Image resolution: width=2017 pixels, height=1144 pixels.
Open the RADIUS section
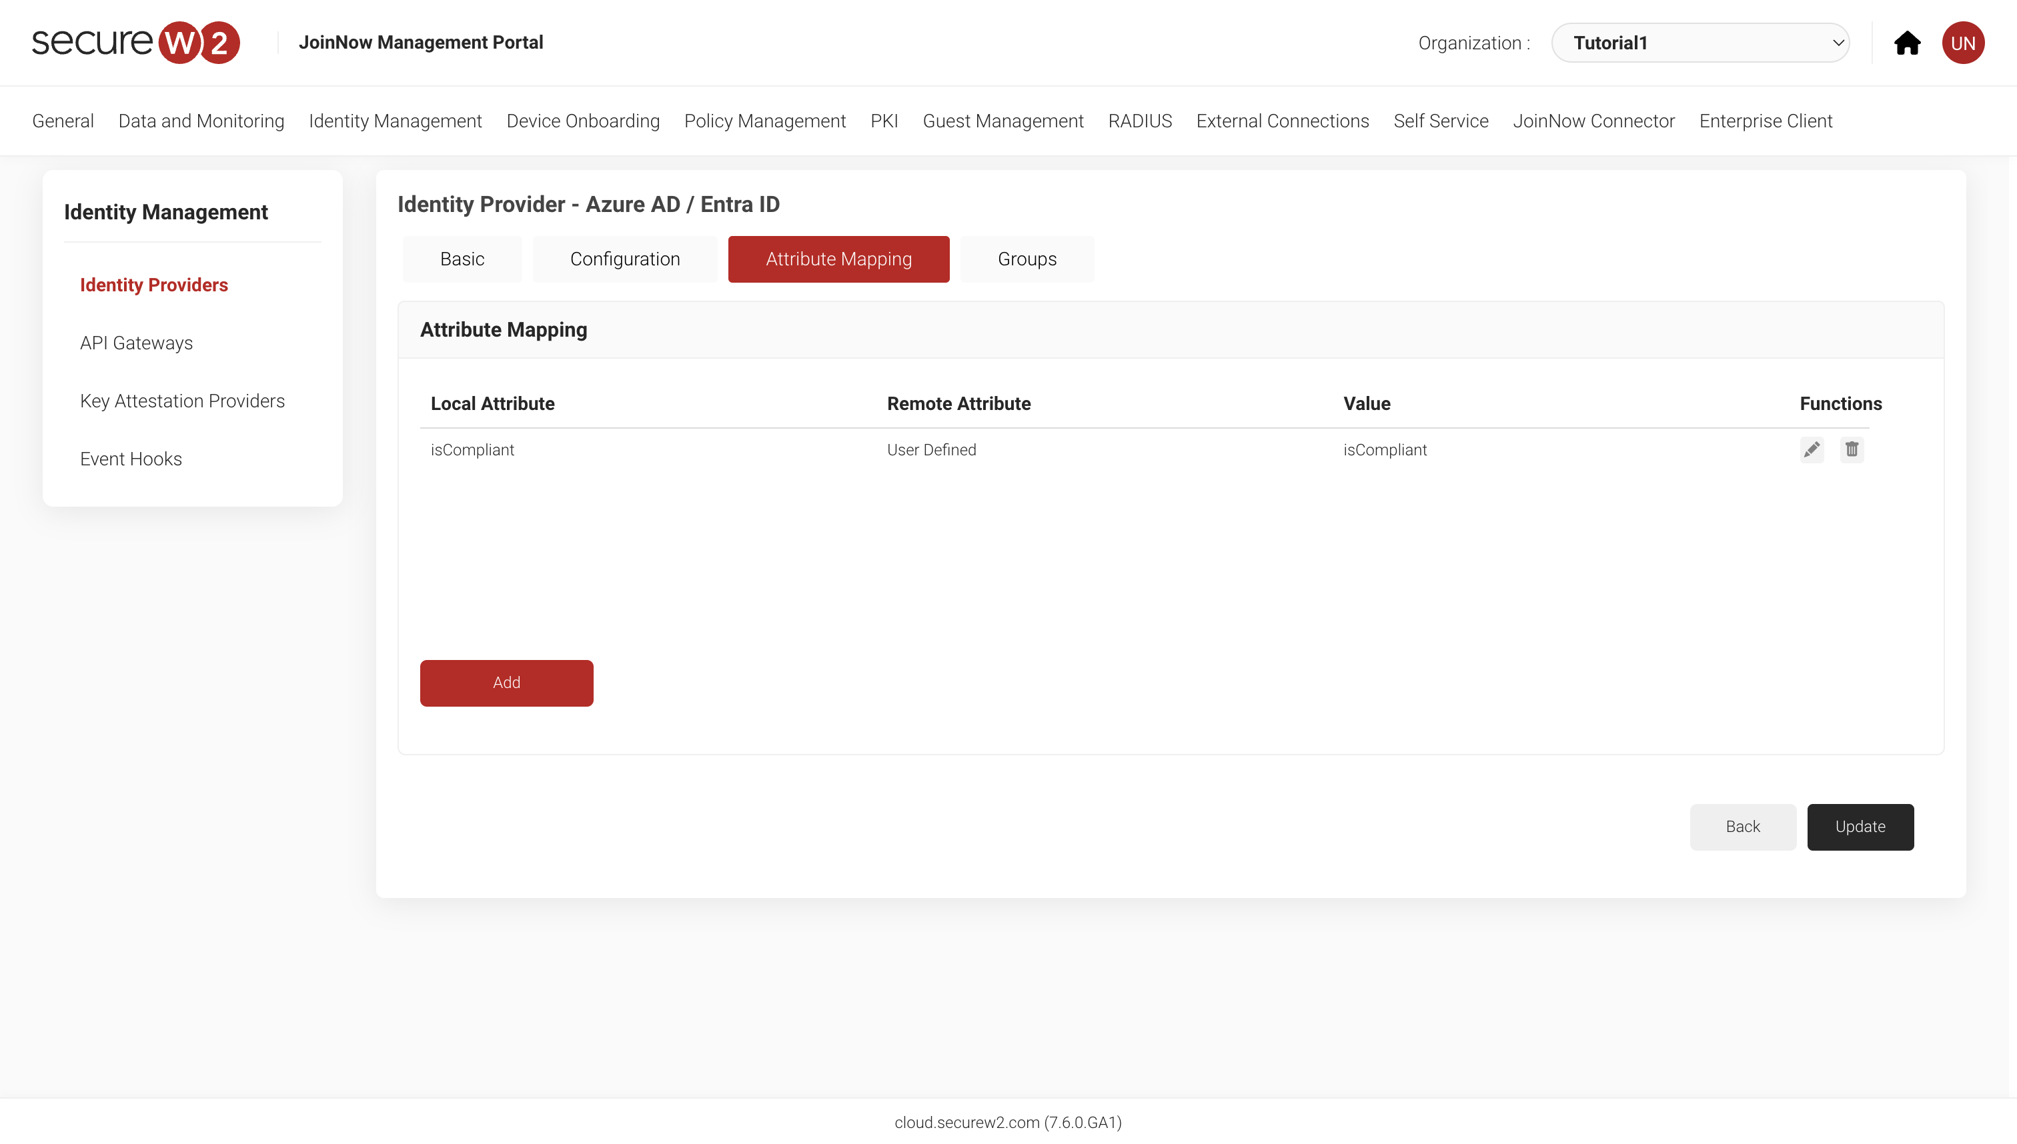point(1140,121)
